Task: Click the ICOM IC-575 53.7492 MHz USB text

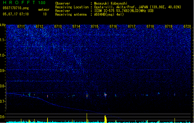Action: tap(124, 11)
